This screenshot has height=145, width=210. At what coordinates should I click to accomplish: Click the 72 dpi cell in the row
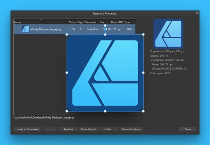point(117,29)
